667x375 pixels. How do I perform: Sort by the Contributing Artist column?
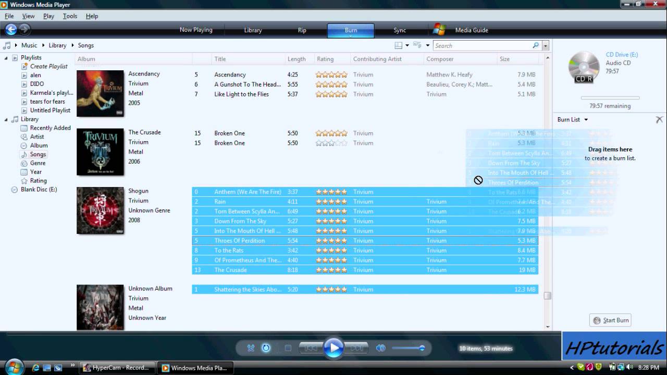pos(387,59)
